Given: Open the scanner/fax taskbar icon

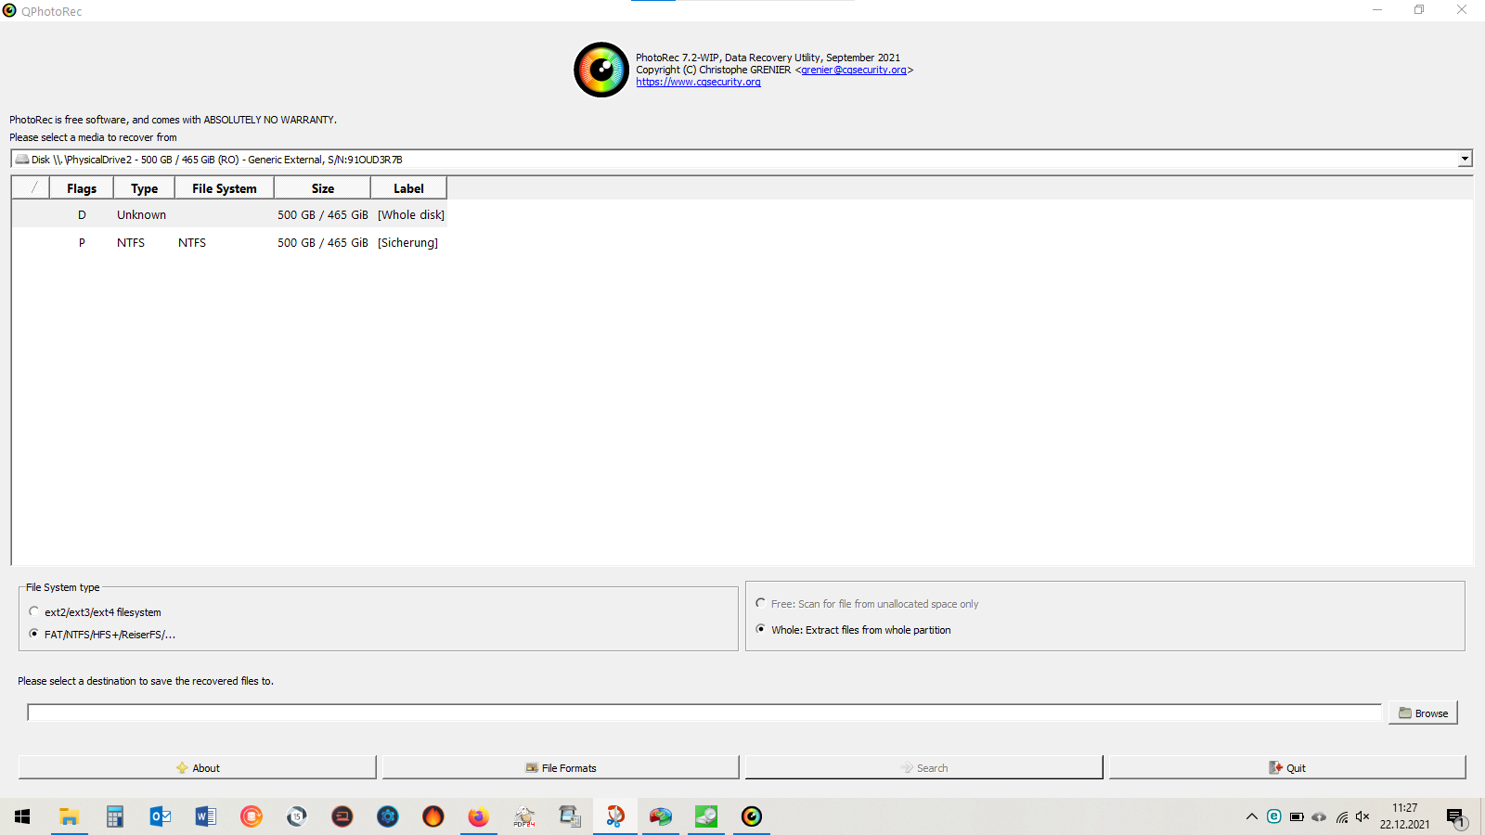Looking at the screenshot, I should coord(569,816).
